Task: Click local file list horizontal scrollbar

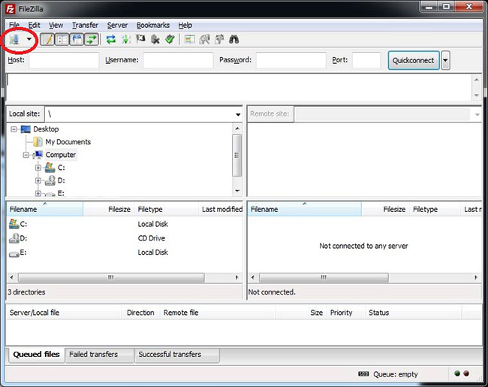Action: tap(111, 277)
